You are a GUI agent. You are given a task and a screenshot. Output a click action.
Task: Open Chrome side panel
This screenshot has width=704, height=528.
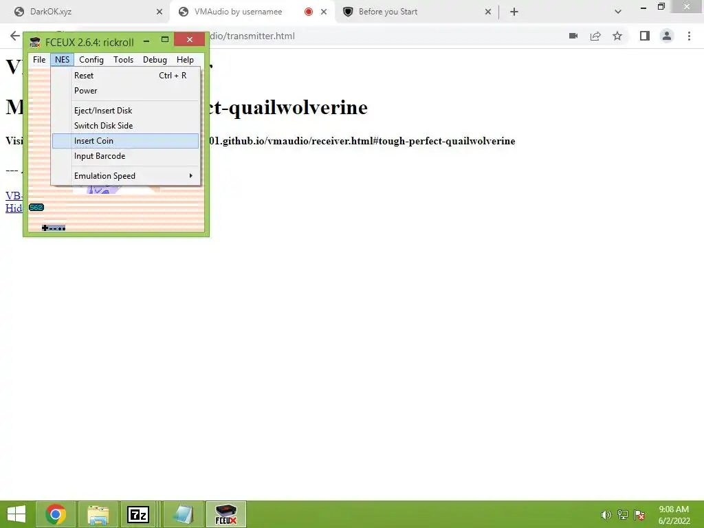[645, 36]
